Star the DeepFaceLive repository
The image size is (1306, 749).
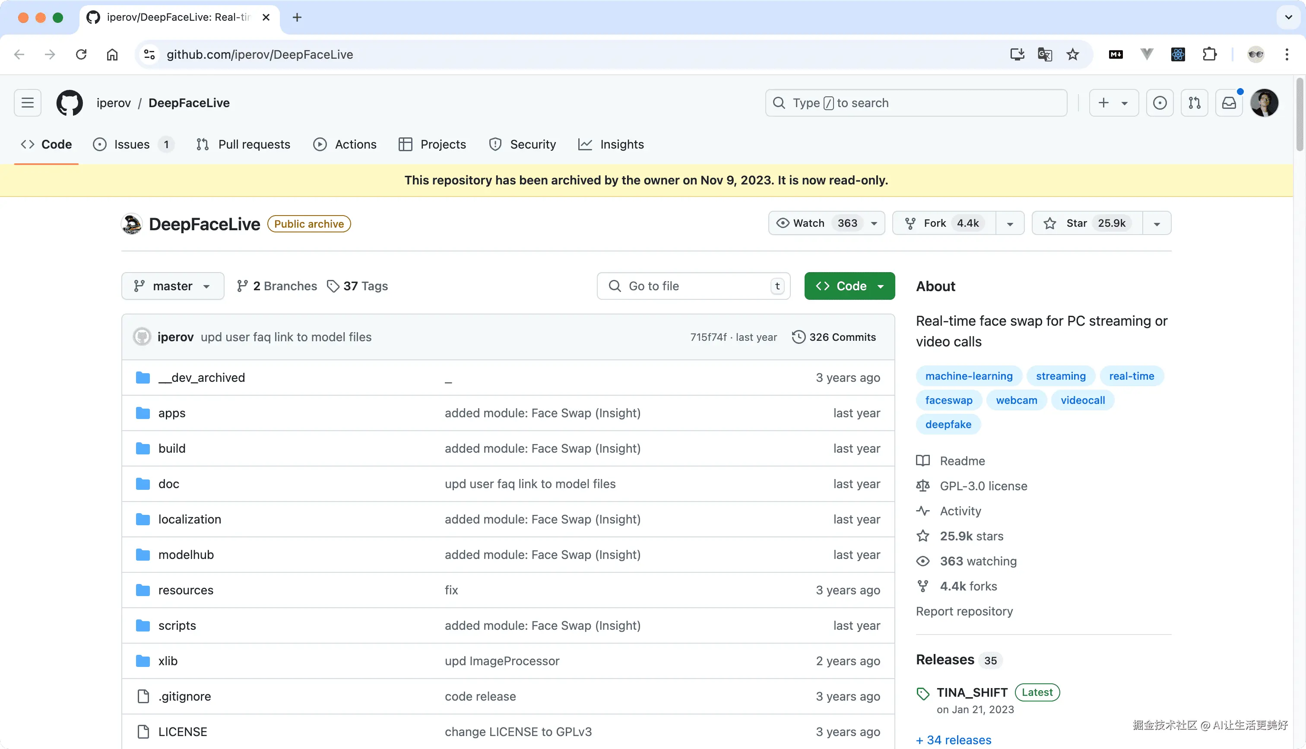(x=1086, y=223)
